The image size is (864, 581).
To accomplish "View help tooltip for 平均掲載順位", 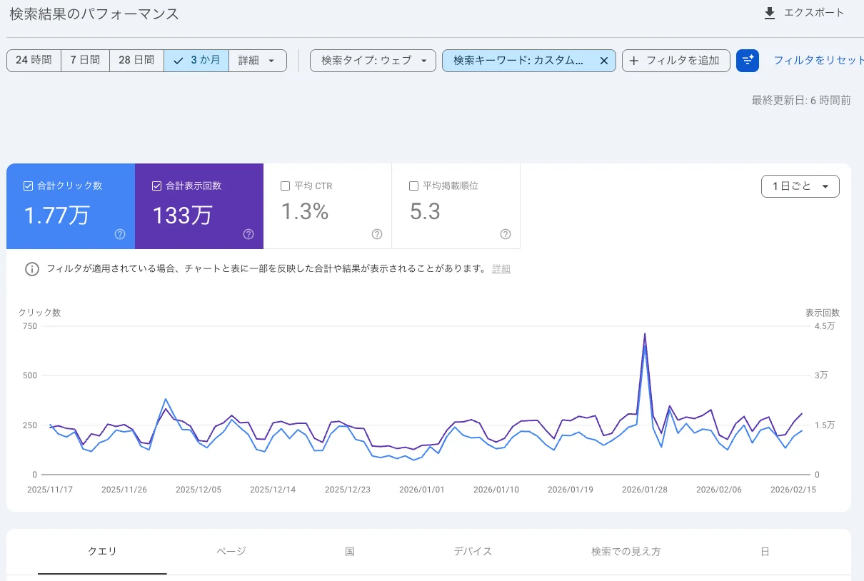I will (x=505, y=234).
